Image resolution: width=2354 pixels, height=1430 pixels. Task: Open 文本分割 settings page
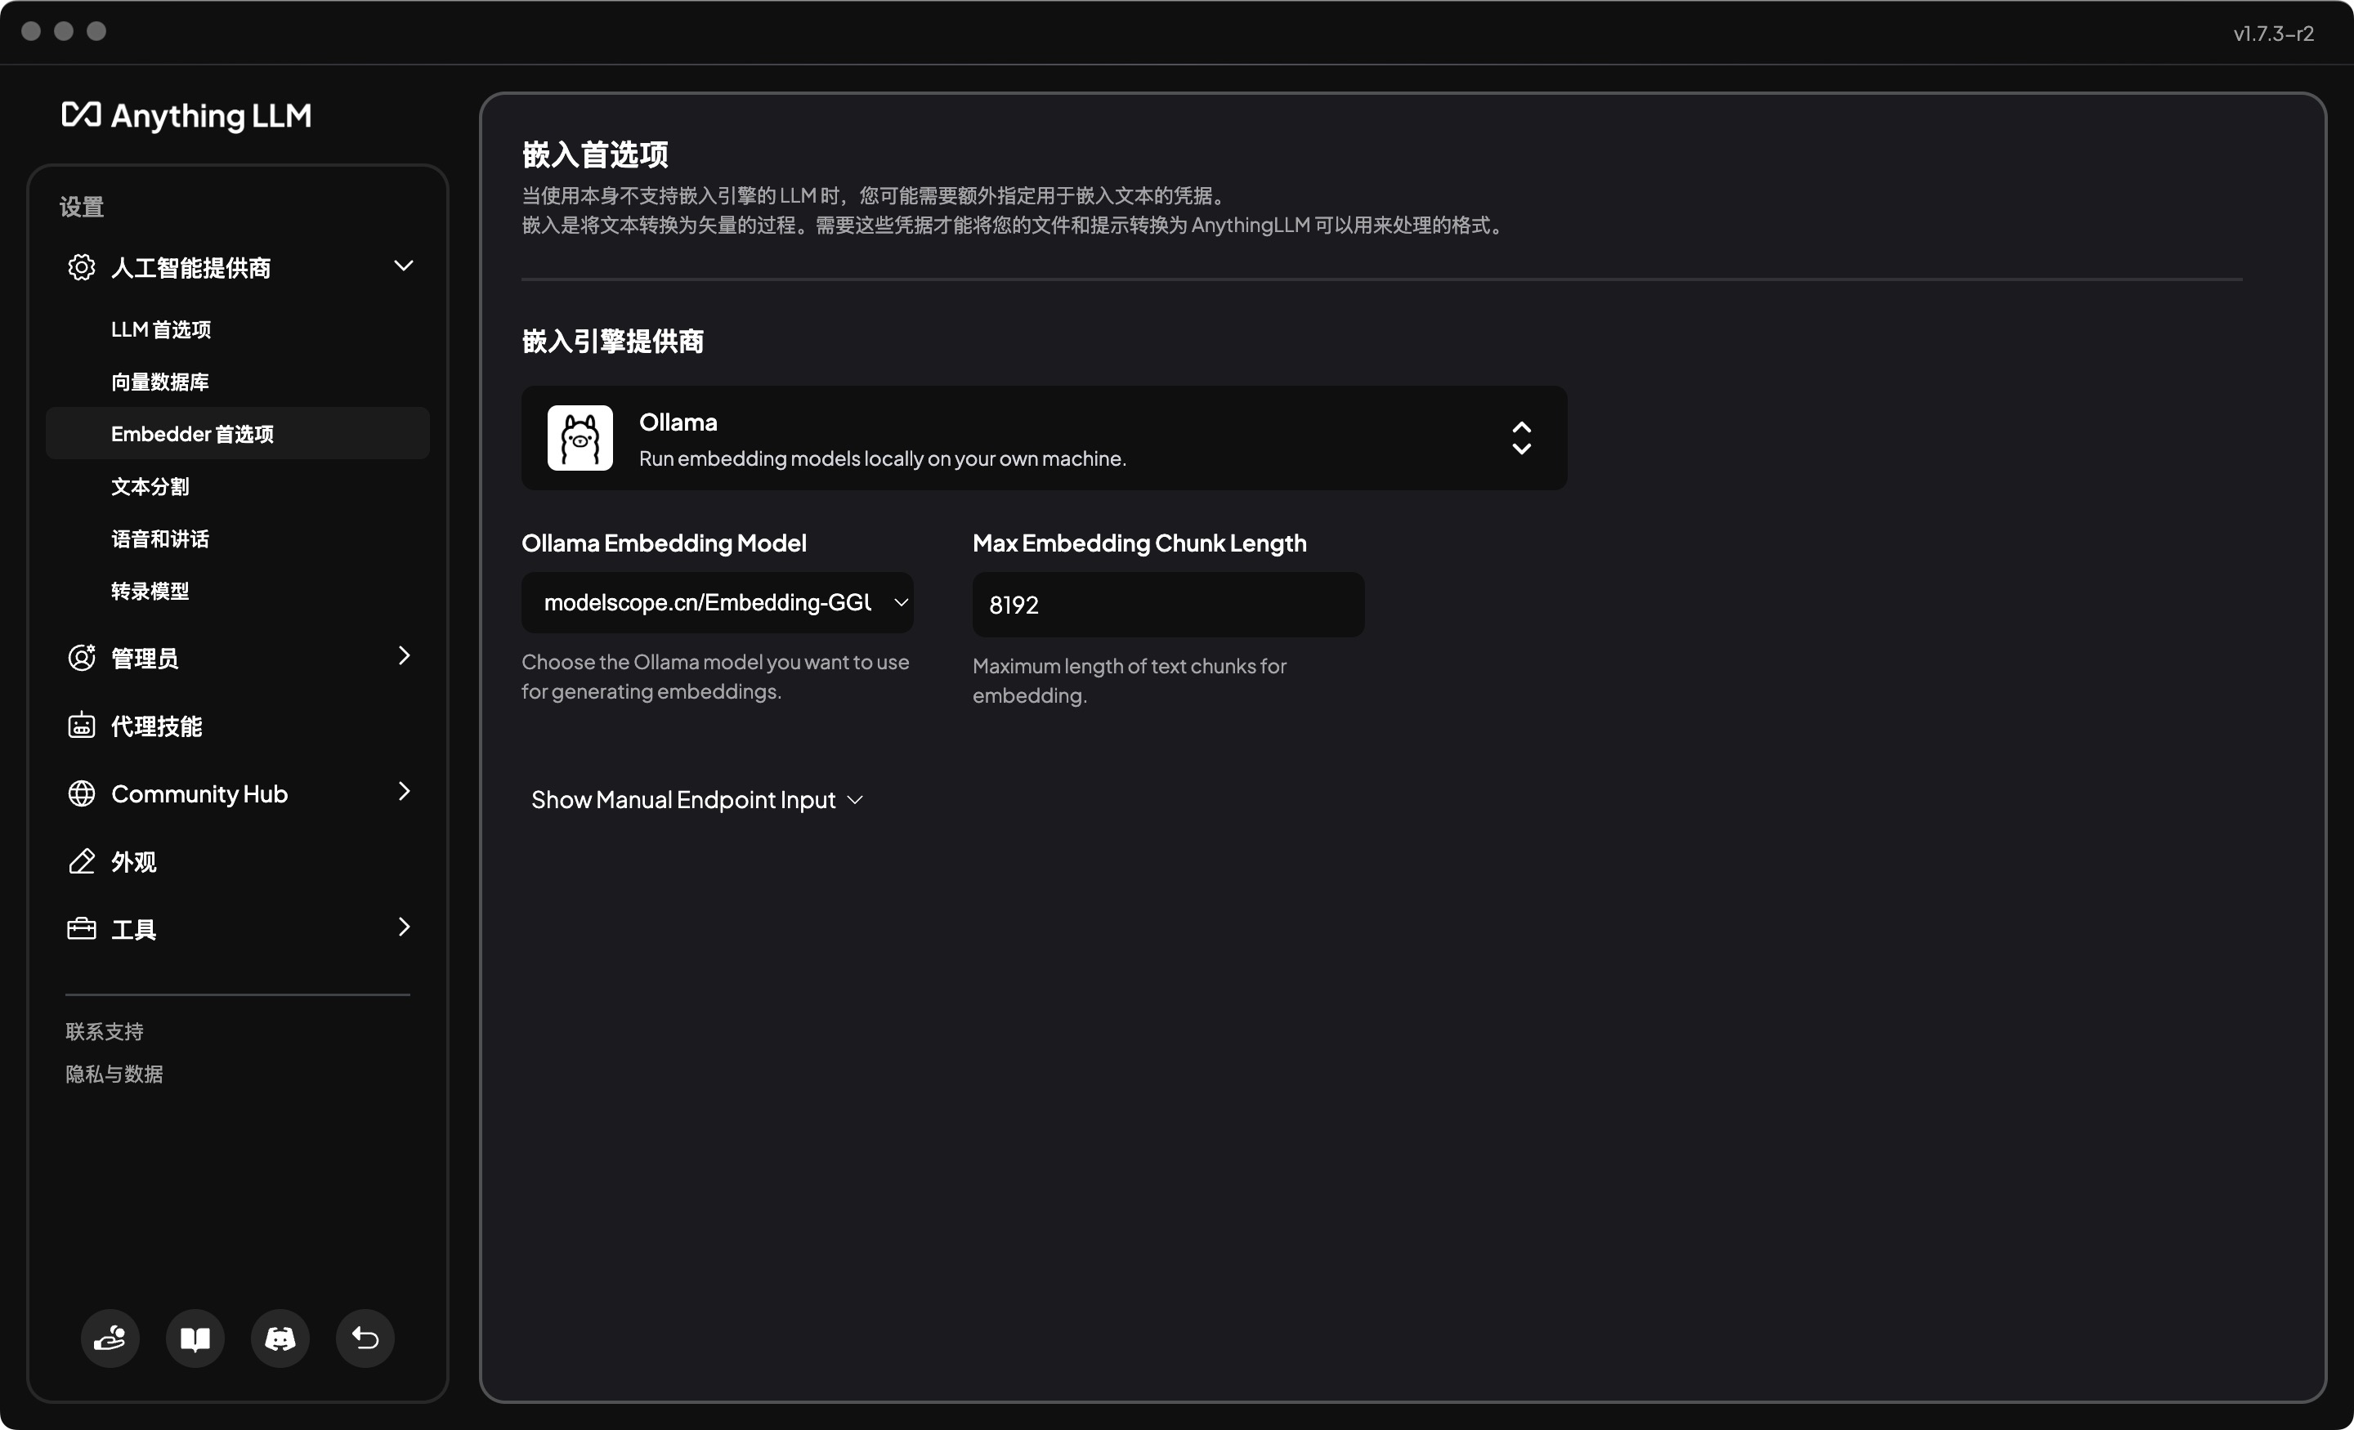tap(150, 486)
